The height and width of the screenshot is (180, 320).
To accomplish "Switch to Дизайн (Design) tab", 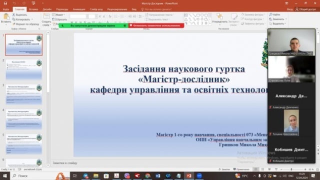I will coord(47,9).
